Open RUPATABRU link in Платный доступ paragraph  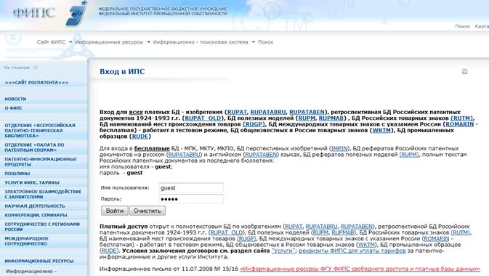coord(322,227)
